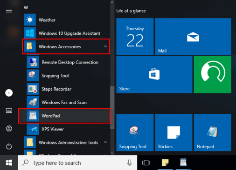Screen dimensions: 236x170
Task: Click the Windows Start button
Action: pos(9,163)
